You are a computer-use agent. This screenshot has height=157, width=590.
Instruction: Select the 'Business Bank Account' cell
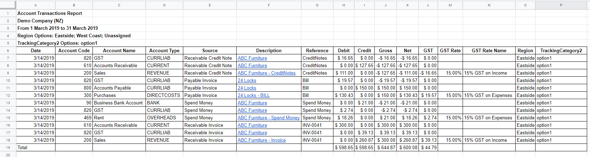118,103
